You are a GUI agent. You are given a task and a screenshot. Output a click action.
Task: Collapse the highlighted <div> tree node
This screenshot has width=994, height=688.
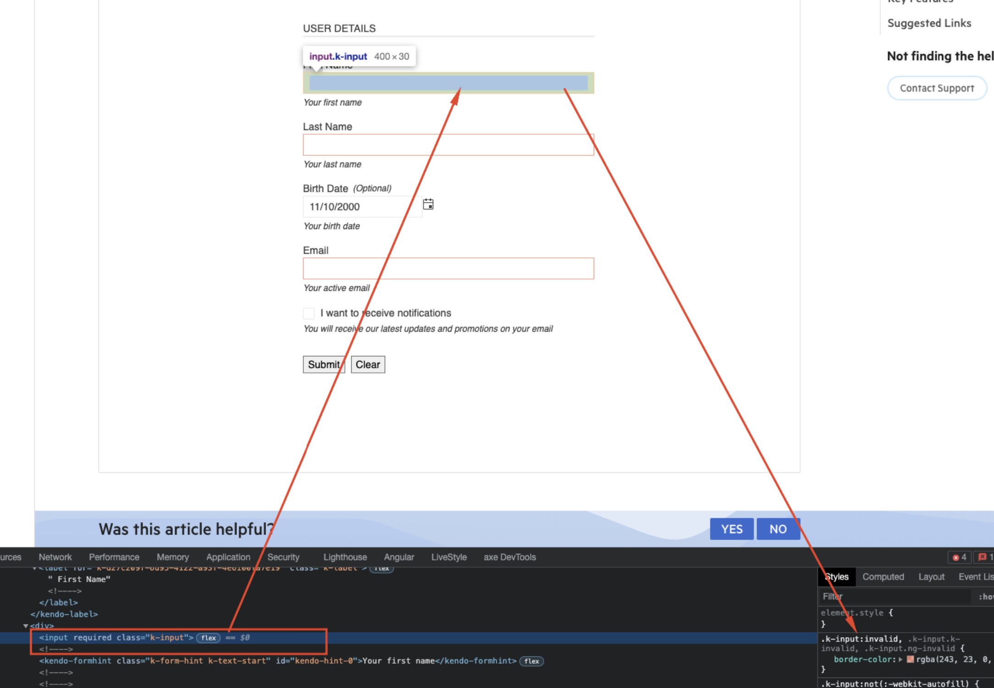pyautogui.click(x=26, y=626)
